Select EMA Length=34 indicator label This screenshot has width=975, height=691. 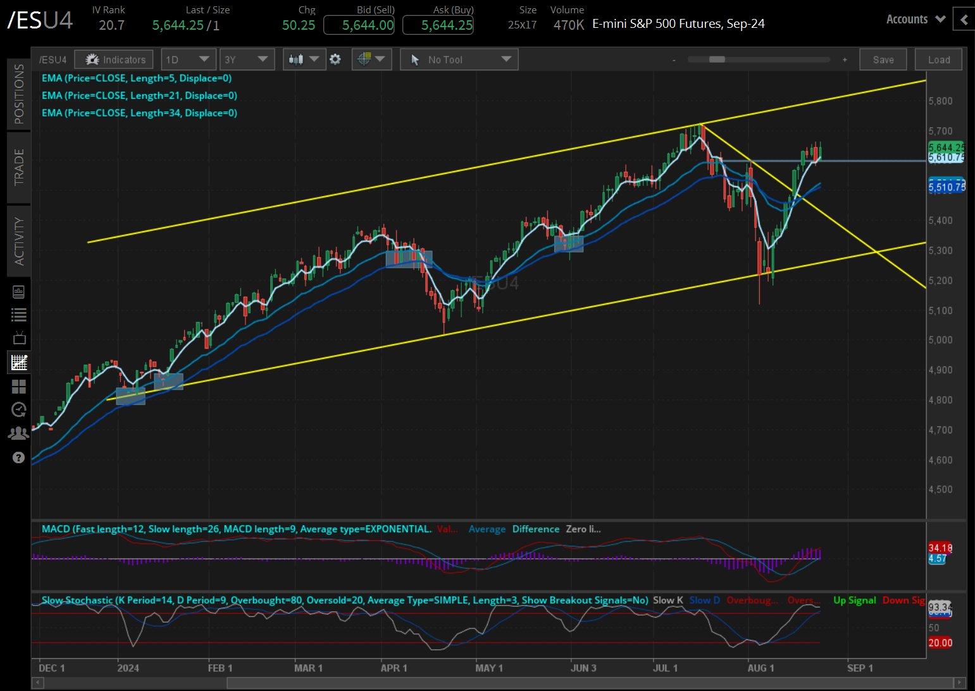pos(139,113)
